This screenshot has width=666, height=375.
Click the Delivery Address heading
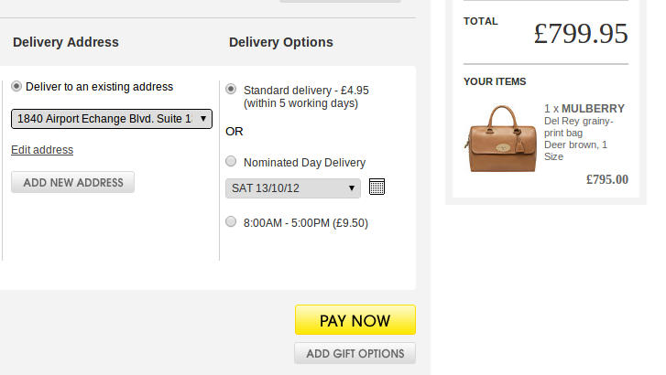click(66, 42)
